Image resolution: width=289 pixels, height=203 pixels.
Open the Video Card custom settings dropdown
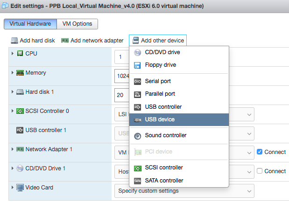pos(184,191)
